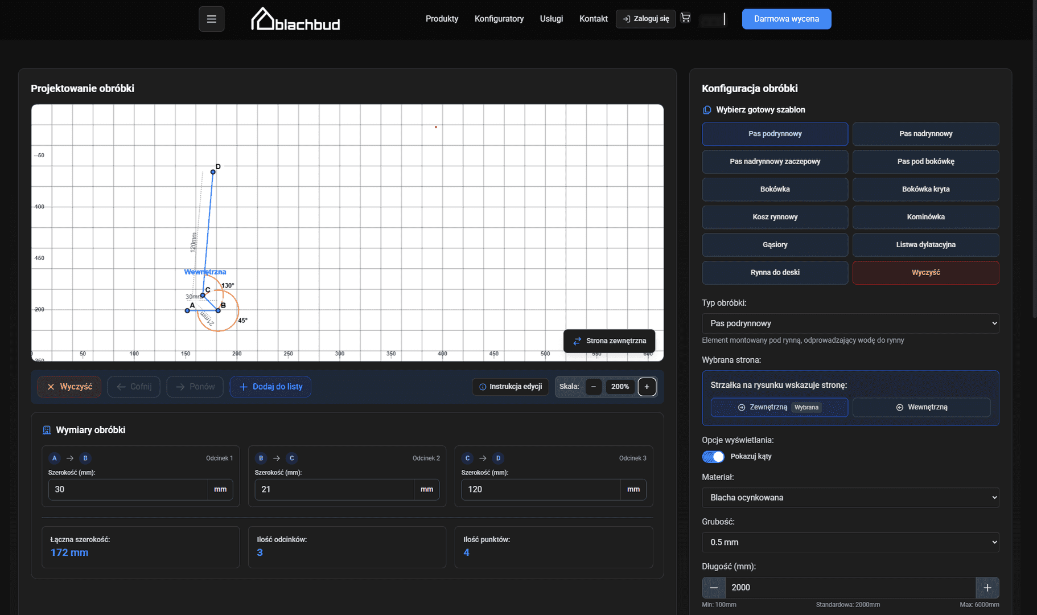The image size is (1037, 615).
Task: Choose Wewnętrzną side option
Action: click(921, 407)
